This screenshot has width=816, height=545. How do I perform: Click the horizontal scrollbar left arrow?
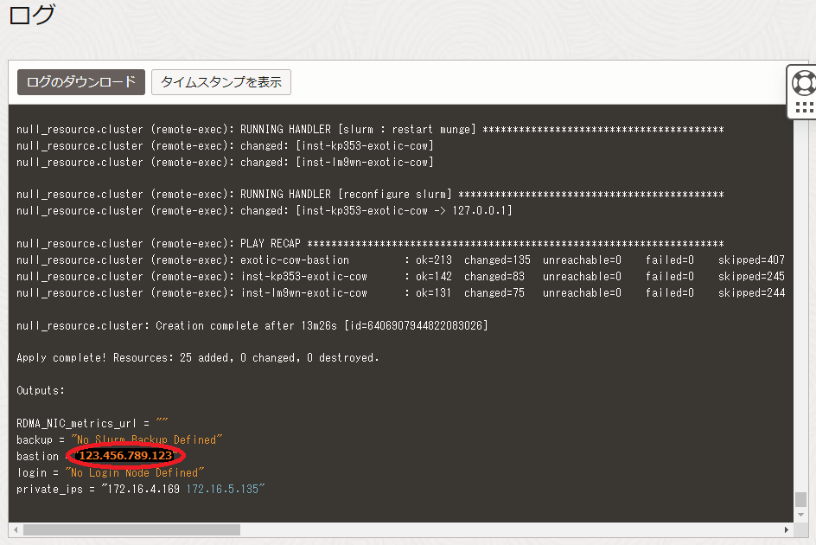click(x=15, y=529)
